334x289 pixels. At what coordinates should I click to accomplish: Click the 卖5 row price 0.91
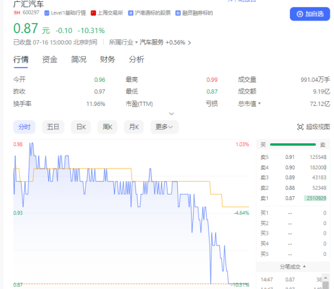(x=290, y=157)
